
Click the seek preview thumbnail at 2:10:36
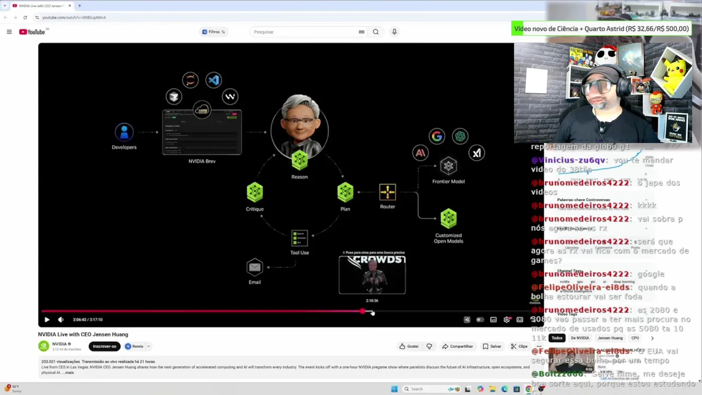coord(372,274)
